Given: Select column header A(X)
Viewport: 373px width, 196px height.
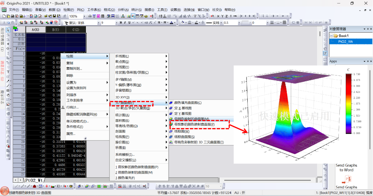Looking at the screenshot, I should (36, 30).
